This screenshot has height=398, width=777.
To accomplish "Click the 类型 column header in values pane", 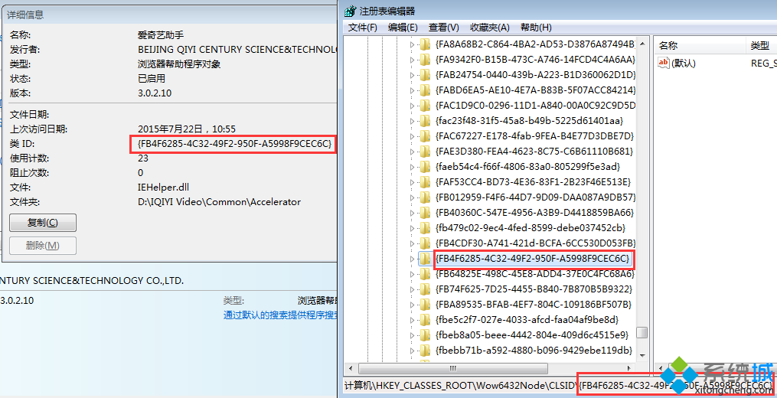I will pyautogui.click(x=762, y=46).
